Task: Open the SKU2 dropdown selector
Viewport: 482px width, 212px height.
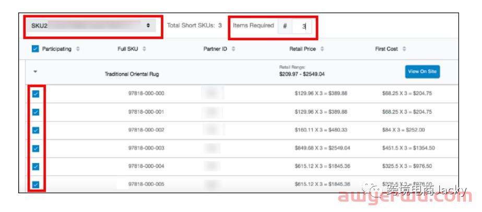Action: [x=91, y=25]
